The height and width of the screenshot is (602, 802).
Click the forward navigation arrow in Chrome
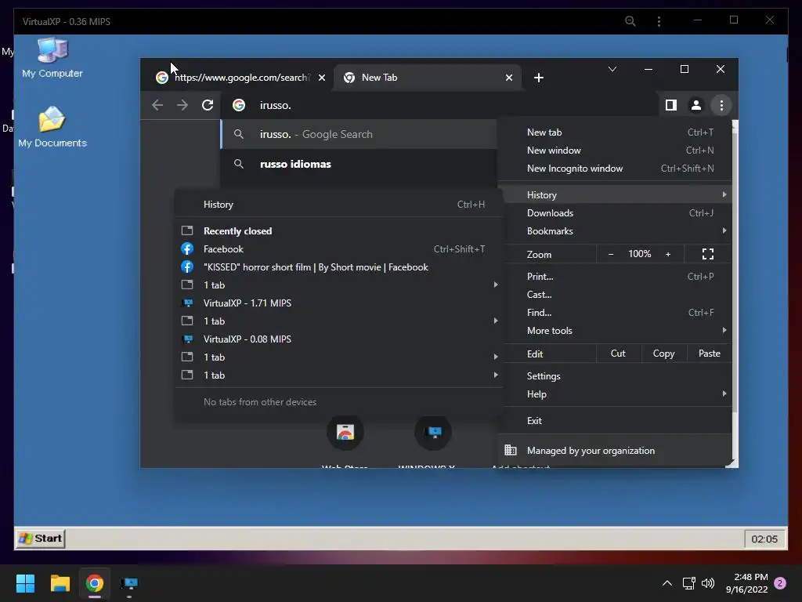(182, 105)
